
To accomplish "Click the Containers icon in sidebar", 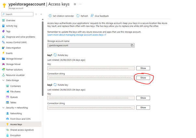I will pyautogui.click(x=7, y=86).
